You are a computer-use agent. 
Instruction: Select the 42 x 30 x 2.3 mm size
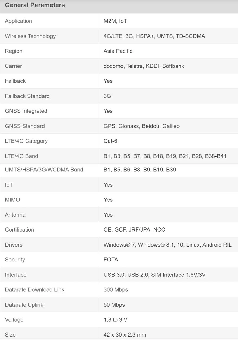click(x=125, y=335)
